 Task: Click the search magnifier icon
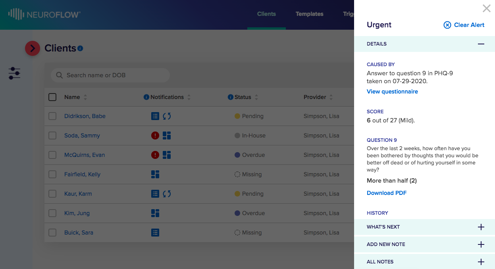click(x=60, y=75)
